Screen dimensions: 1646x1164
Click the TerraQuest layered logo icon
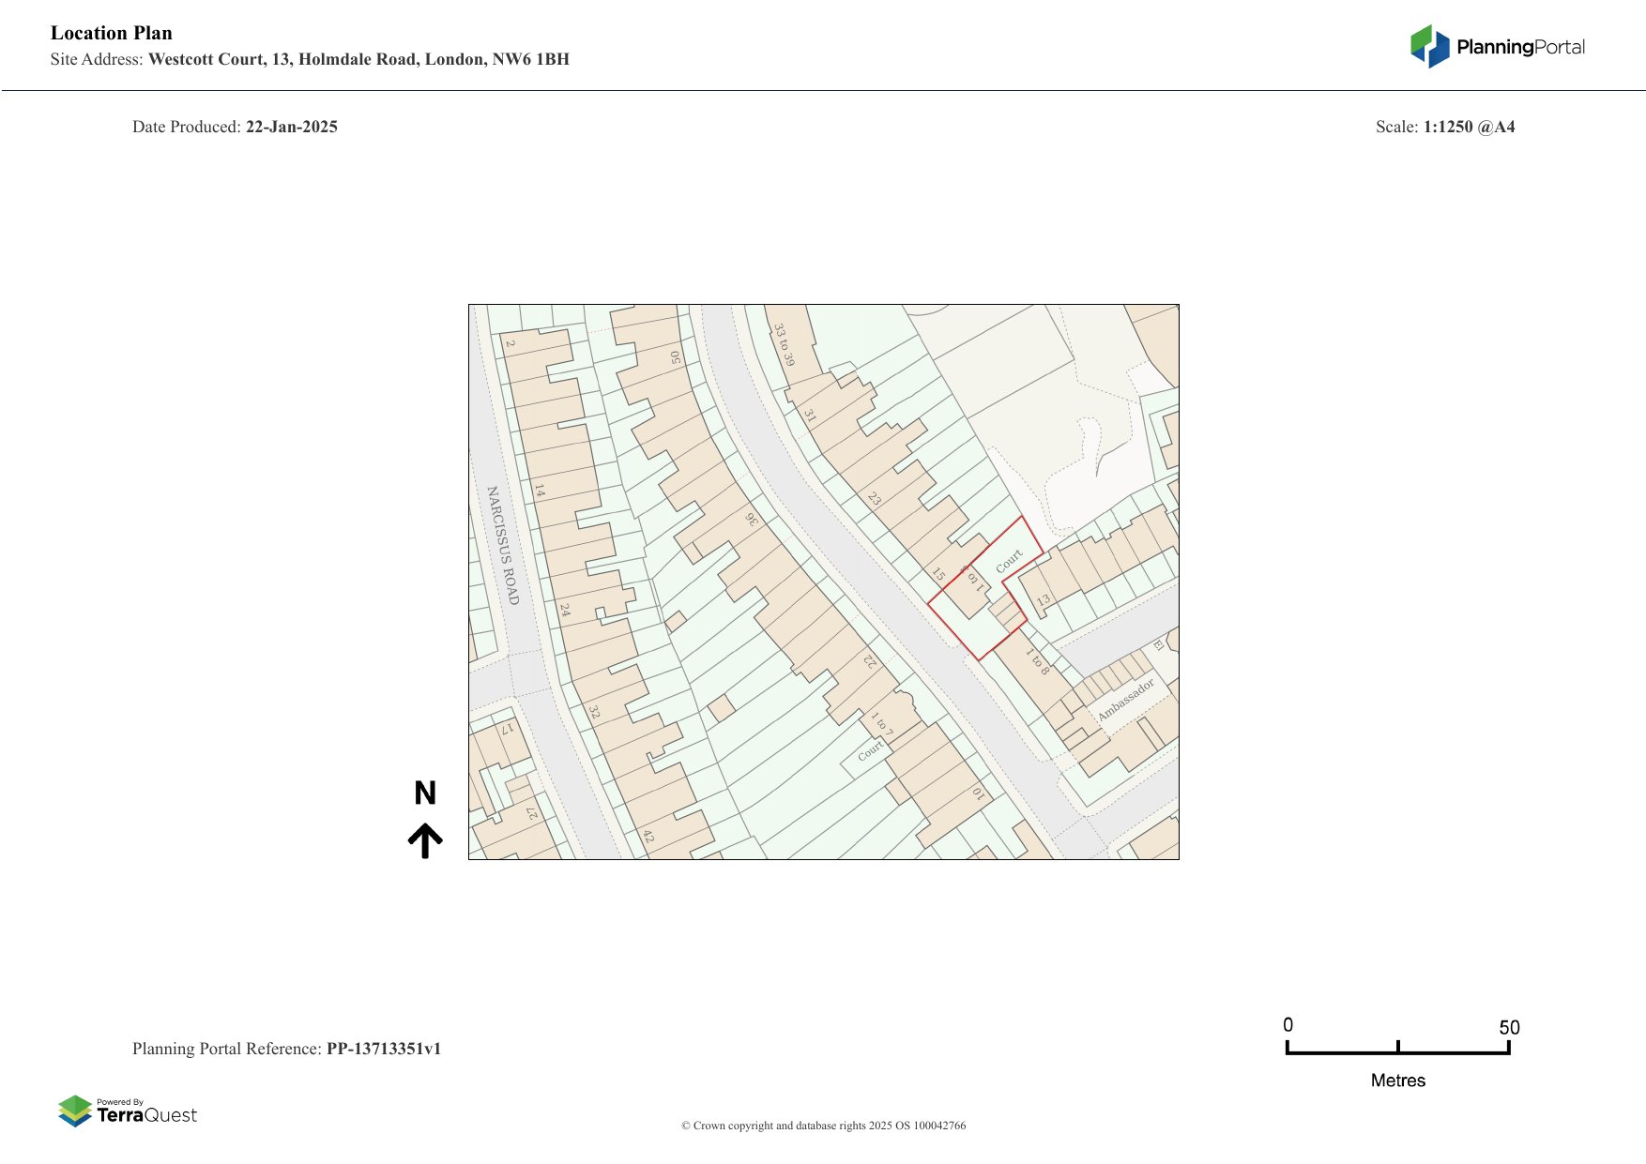75,1111
